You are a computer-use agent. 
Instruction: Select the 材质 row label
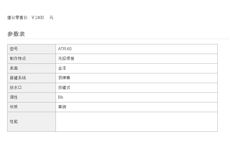coord(32,107)
